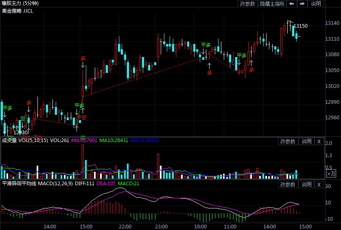Click the 成交量 VOL(5,10,15) indicator label
This screenshot has height=230, width=341.
click(x=25, y=140)
